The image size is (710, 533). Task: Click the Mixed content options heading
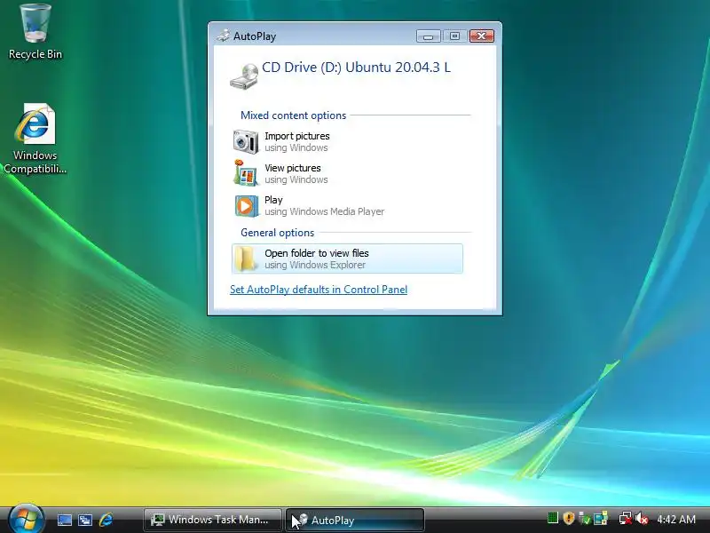293,115
